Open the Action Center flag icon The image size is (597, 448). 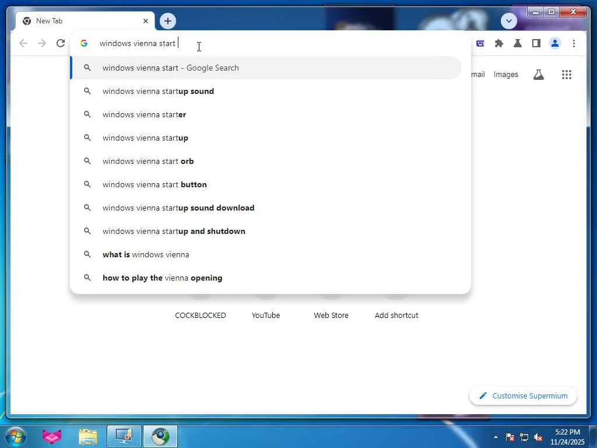coord(510,437)
